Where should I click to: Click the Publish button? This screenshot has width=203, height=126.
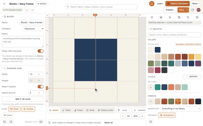point(170,10)
